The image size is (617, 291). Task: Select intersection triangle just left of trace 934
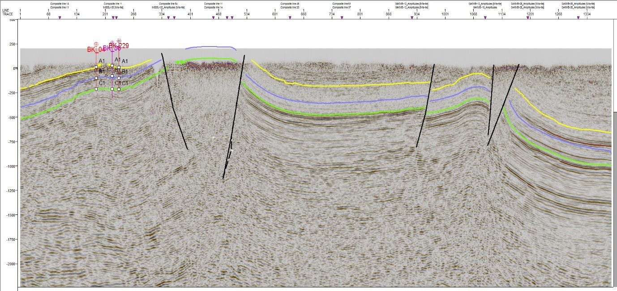coord(412,17)
